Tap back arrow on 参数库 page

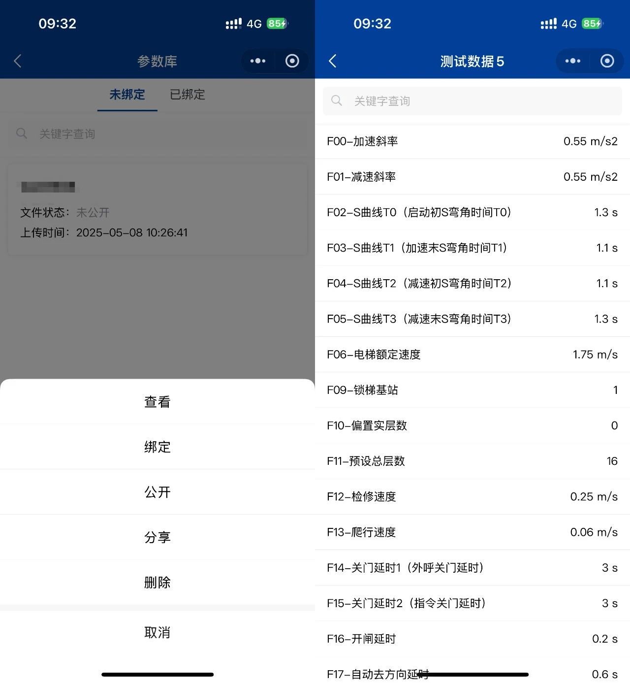coord(18,61)
